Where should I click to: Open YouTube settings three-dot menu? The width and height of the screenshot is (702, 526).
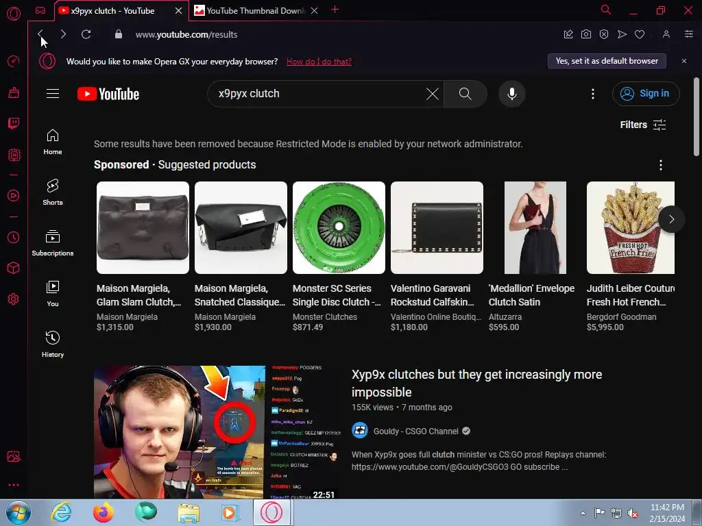pyautogui.click(x=593, y=94)
